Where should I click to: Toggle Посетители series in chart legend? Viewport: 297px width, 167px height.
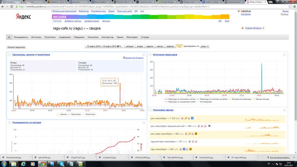click(89, 114)
